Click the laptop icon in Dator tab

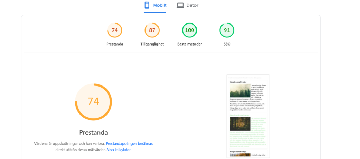click(180, 5)
